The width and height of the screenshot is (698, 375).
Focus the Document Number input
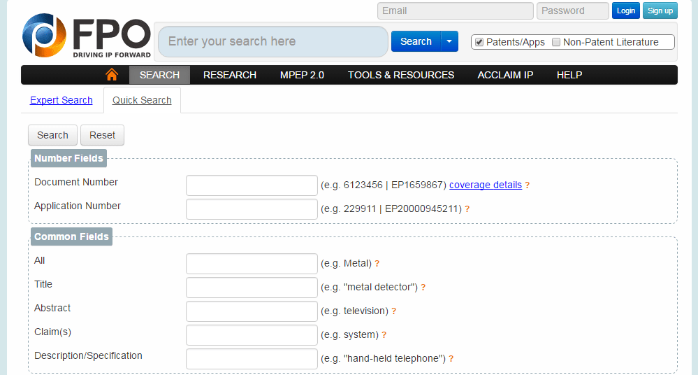(252, 185)
